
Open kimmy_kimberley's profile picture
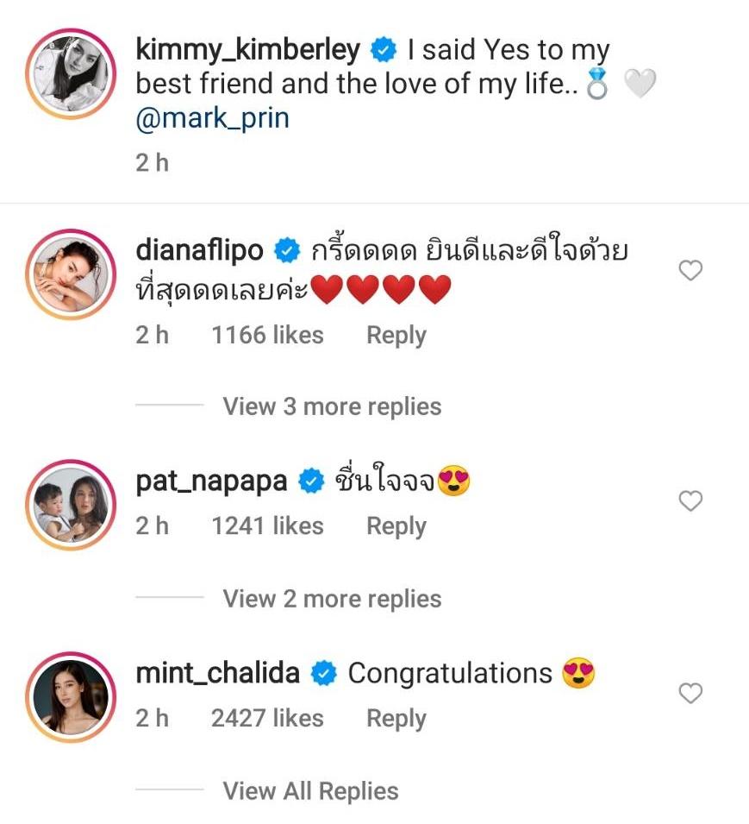pyautogui.click(x=71, y=73)
